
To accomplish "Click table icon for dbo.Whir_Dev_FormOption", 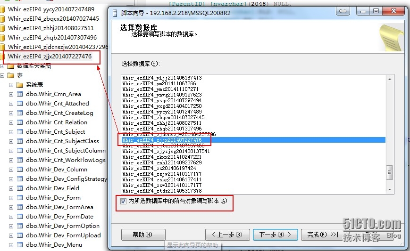I will point(20,226).
